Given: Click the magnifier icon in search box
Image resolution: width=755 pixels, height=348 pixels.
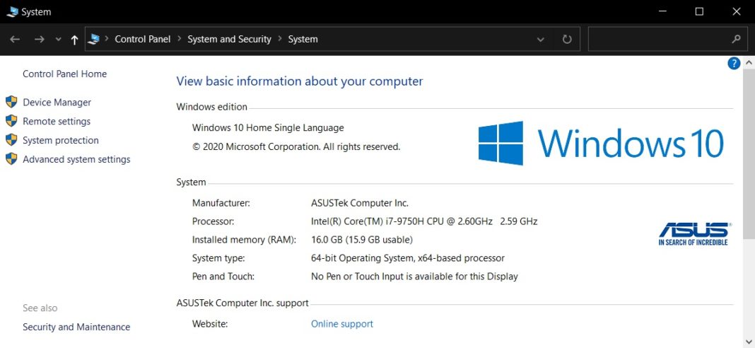Looking at the screenshot, I should pos(736,40).
